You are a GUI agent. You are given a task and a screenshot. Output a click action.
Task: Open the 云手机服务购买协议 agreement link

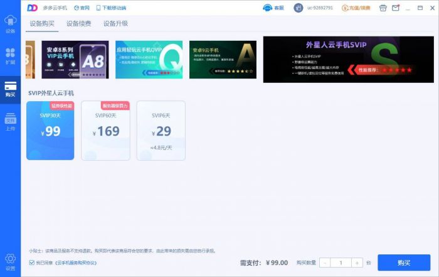pyautogui.click(x=76, y=263)
